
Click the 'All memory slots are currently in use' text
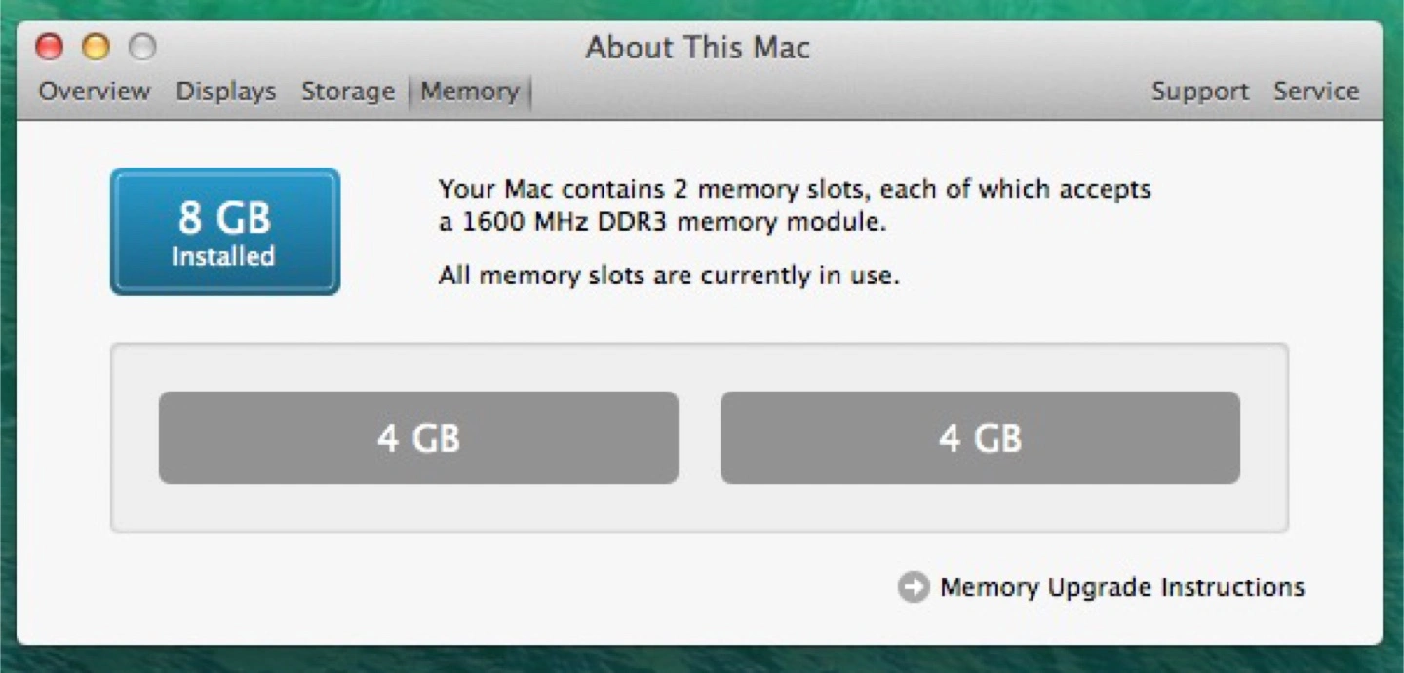pos(669,276)
